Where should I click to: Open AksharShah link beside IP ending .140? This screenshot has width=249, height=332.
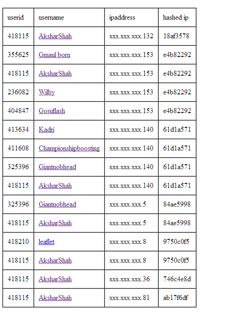tap(55, 186)
